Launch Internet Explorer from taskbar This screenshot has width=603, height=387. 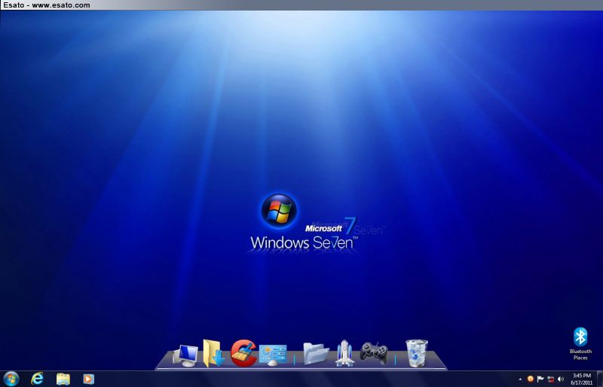pyautogui.click(x=37, y=379)
